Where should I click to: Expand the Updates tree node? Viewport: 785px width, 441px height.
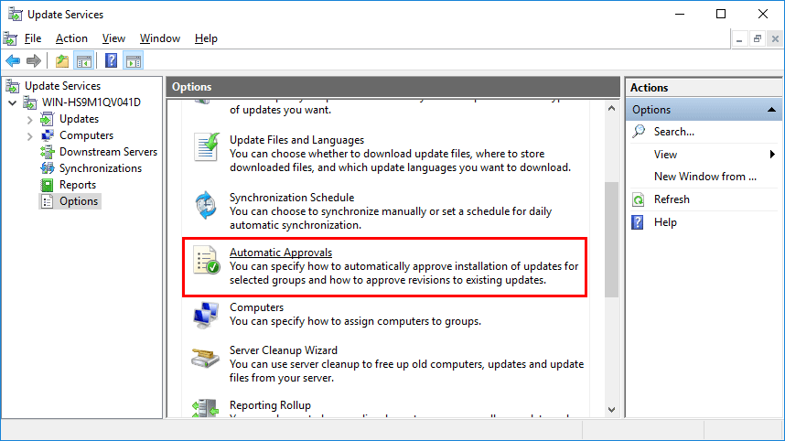(x=29, y=120)
